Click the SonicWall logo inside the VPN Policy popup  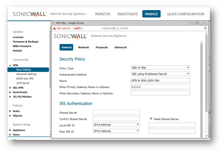pyautogui.click(x=70, y=36)
